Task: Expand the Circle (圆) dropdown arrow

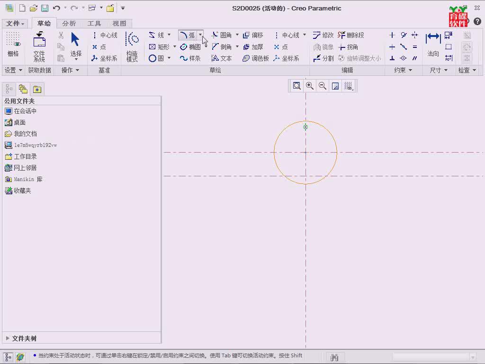Action: click(x=169, y=58)
